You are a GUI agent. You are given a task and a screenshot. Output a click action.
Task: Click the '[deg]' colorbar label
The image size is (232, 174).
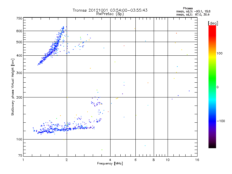click(x=213, y=23)
